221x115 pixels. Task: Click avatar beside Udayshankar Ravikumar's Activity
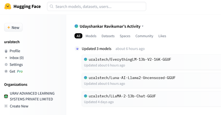click(76, 26)
